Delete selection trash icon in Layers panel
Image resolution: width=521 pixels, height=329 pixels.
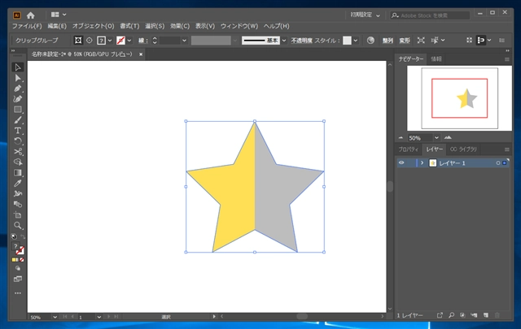[497, 315]
